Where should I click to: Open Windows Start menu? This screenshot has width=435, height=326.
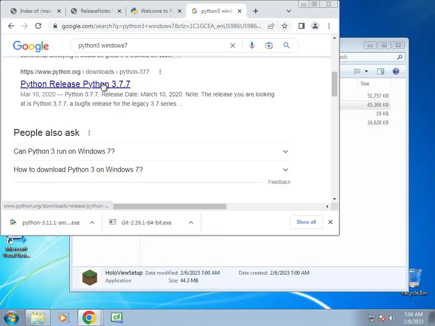11,318
